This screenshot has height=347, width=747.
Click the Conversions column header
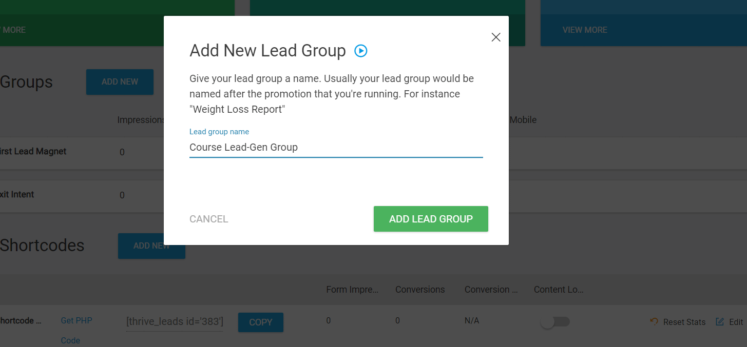pos(420,290)
